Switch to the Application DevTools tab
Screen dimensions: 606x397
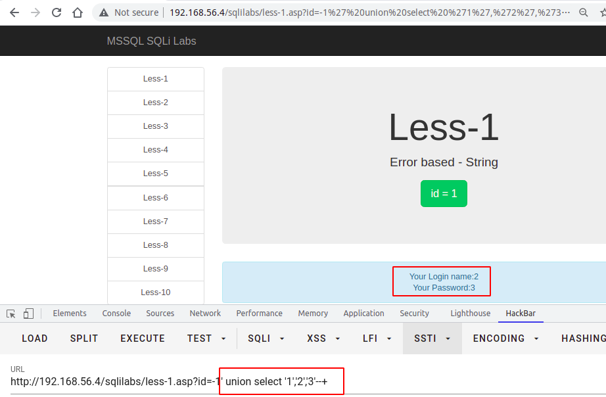[x=363, y=314]
